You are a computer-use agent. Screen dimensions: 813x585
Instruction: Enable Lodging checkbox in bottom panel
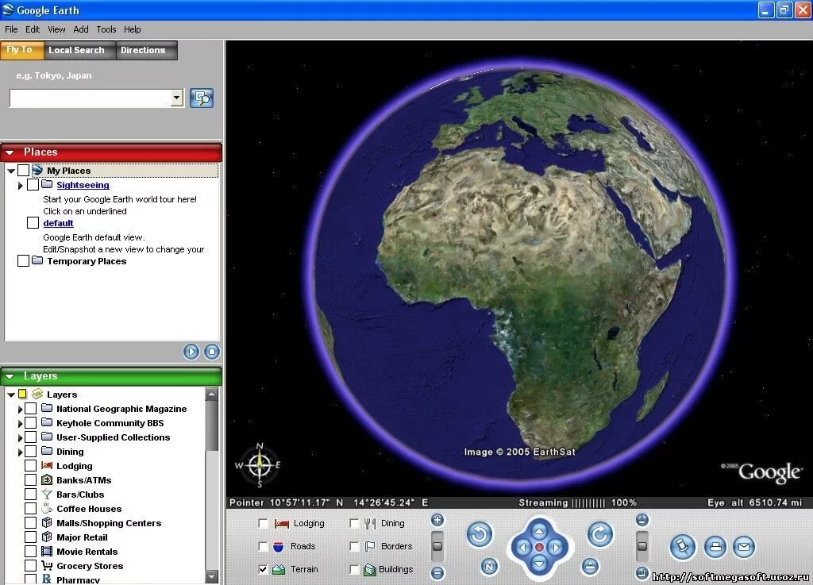click(263, 523)
